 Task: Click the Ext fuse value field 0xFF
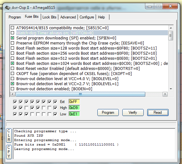(74, 102)
